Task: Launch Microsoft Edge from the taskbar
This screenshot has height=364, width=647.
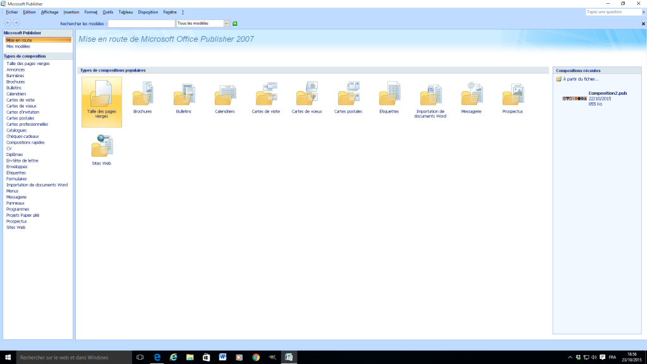Action: point(157,358)
